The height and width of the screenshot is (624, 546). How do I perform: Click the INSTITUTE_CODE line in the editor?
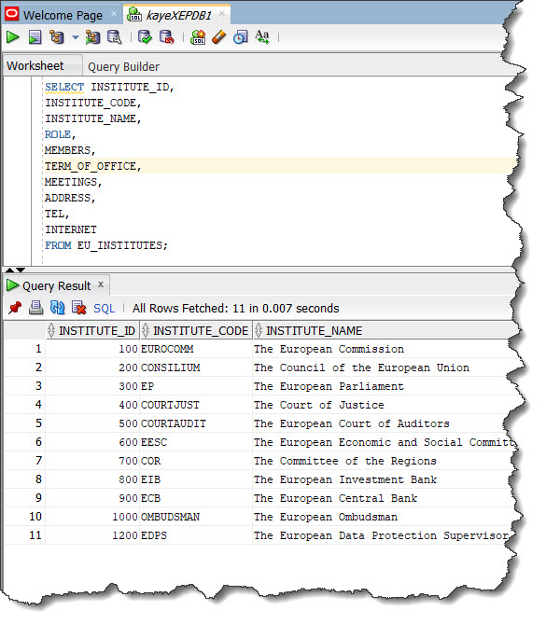point(92,103)
